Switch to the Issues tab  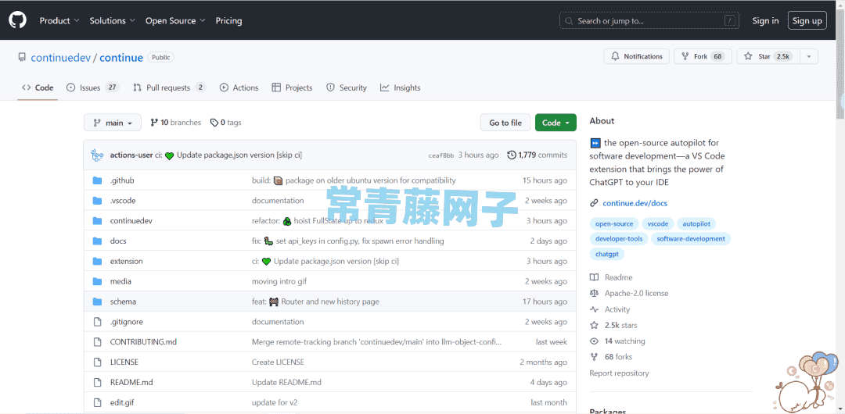pos(92,87)
